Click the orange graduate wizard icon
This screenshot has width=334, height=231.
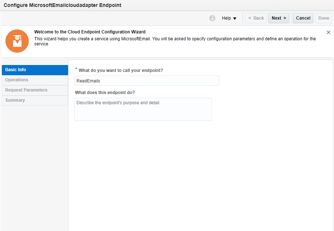pos(17,41)
